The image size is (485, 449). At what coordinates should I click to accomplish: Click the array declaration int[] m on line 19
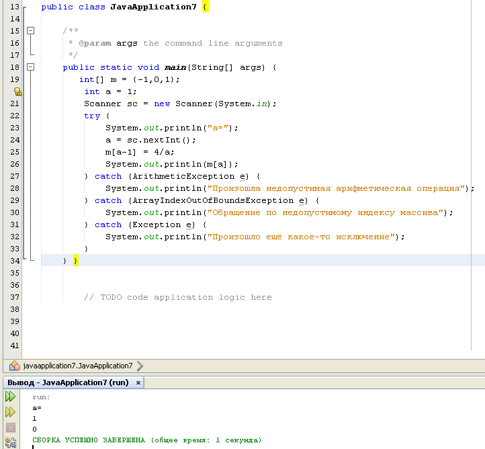(x=98, y=79)
